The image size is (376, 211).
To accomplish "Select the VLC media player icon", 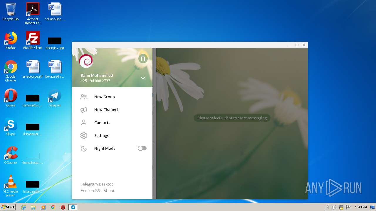I will click(11, 186).
